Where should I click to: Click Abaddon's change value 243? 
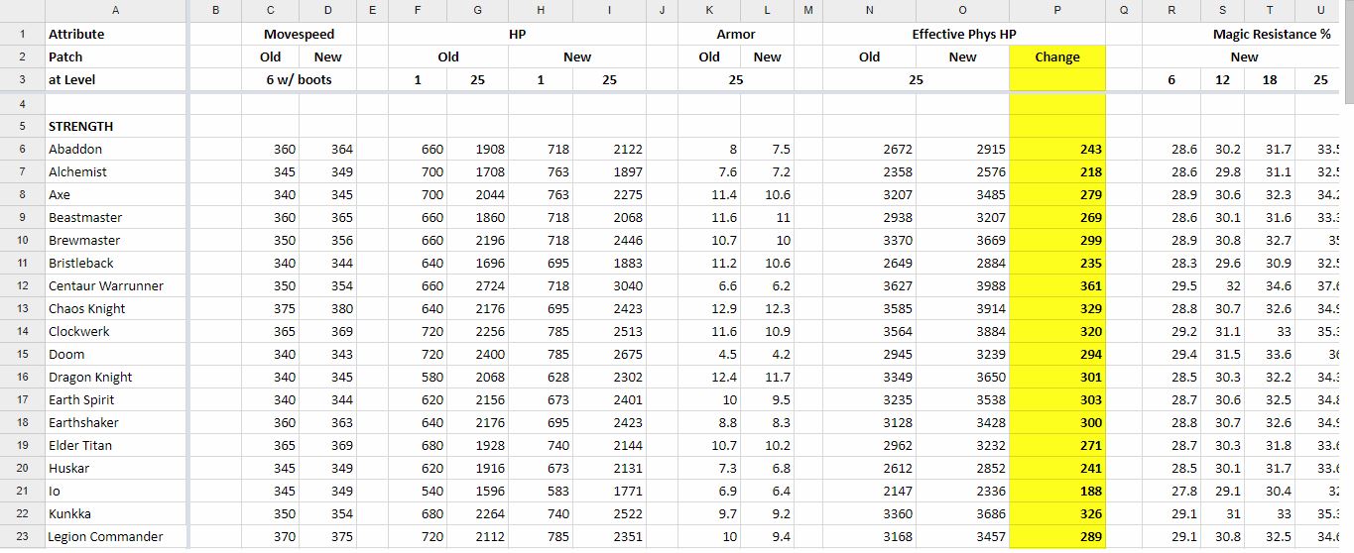tap(1057, 150)
